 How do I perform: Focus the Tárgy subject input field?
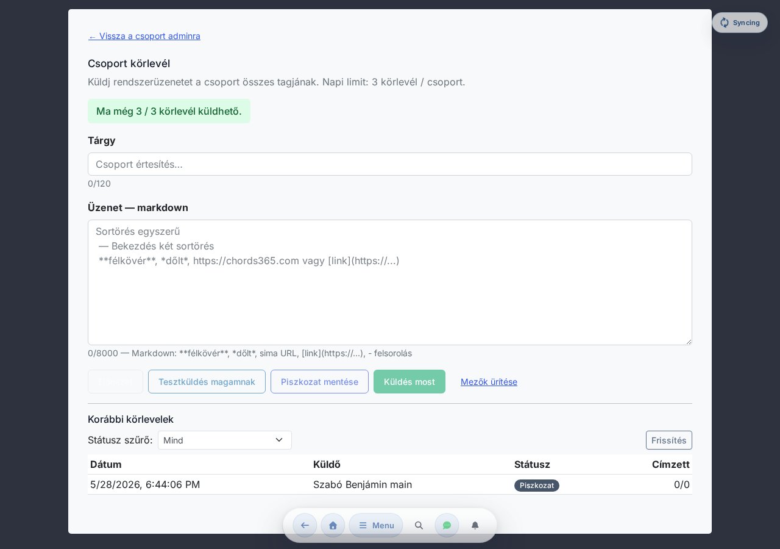(390, 164)
